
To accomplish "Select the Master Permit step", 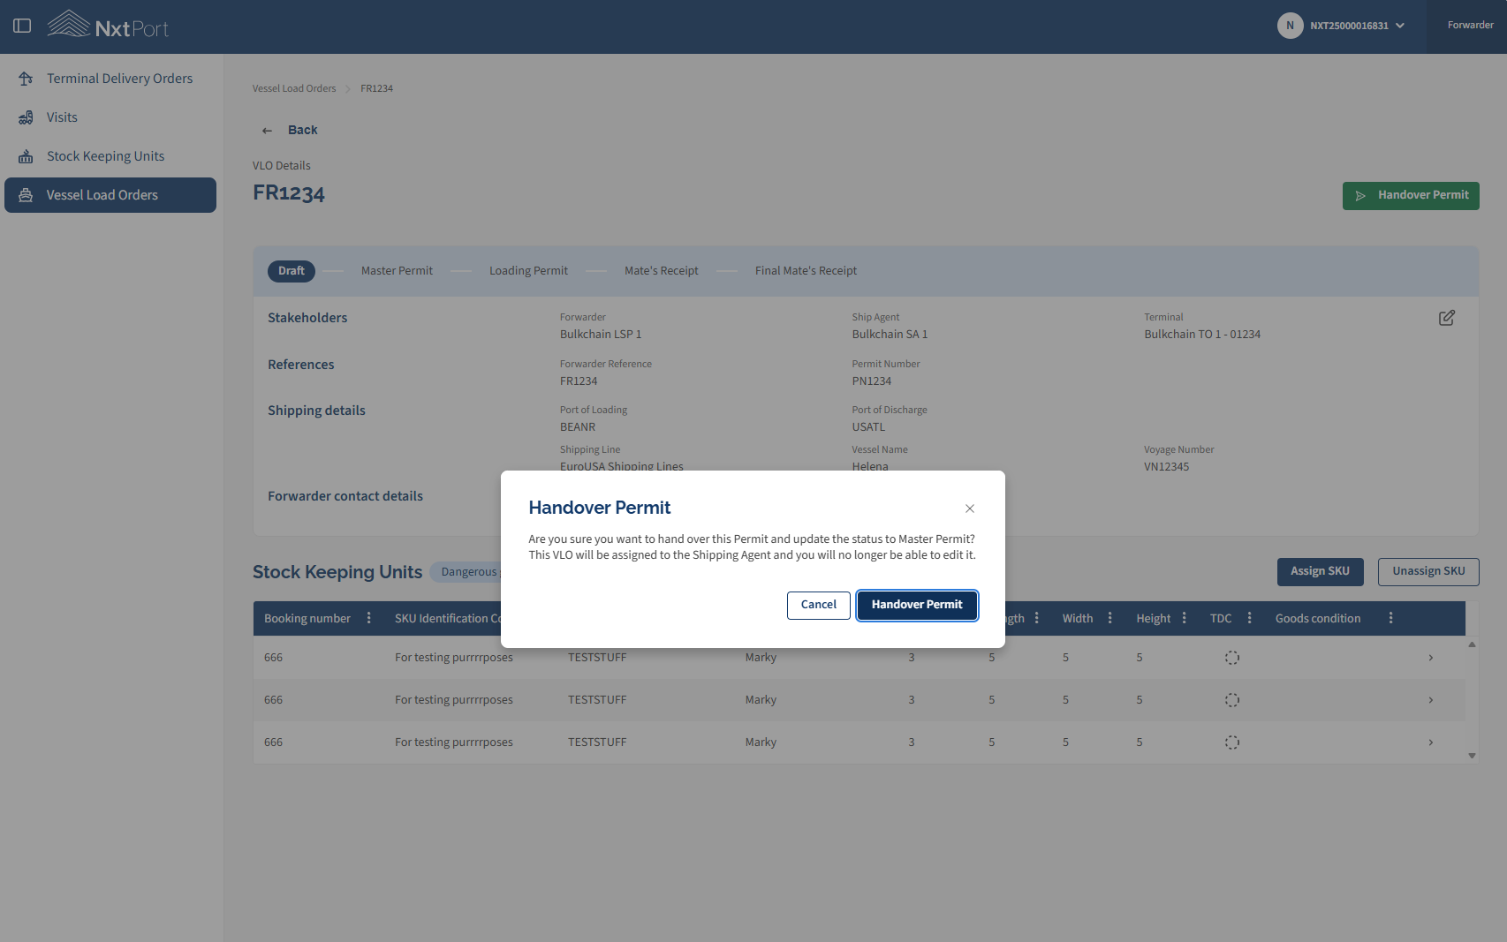I will (397, 271).
